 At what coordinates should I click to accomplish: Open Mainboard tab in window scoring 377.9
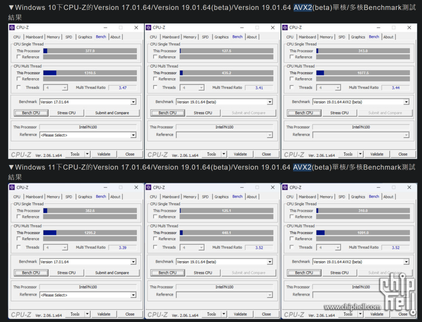(x=34, y=37)
